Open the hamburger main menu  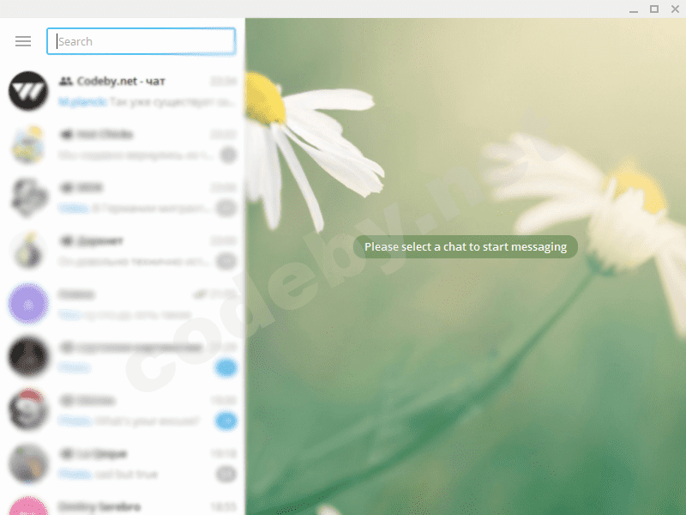[23, 41]
